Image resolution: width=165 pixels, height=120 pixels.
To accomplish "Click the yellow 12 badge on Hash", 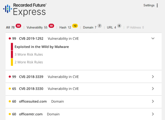I will click(75, 26).
